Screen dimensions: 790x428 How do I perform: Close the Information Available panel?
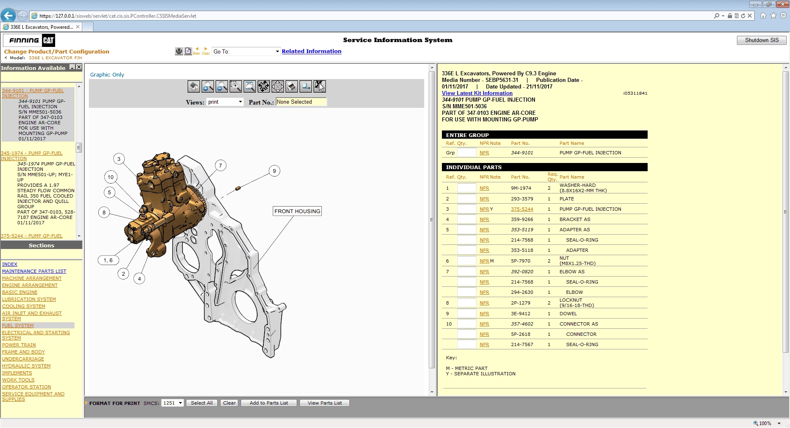pos(79,67)
